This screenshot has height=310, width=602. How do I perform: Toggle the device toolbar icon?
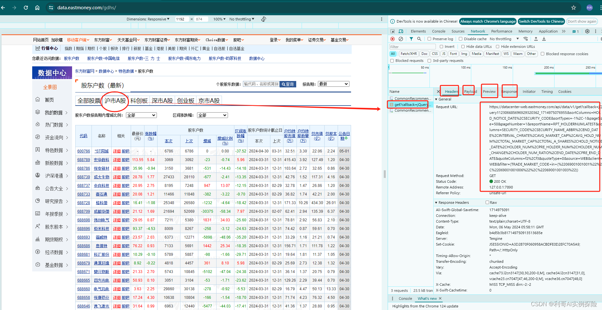[401, 31]
